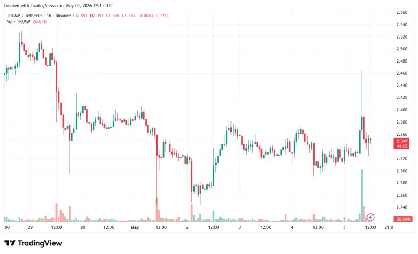The image size is (418, 254).
Task: Click the 2.240 price scale label
Action: [402, 207]
